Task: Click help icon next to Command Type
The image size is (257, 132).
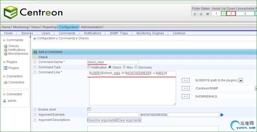Action: 35,68
